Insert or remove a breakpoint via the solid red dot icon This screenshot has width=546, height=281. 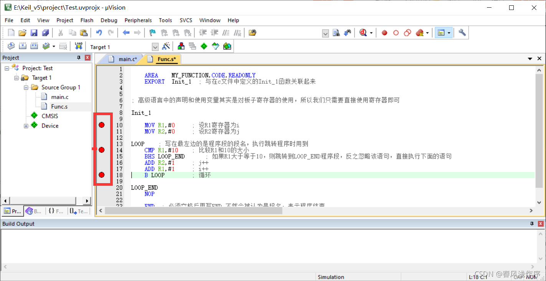click(x=384, y=33)
